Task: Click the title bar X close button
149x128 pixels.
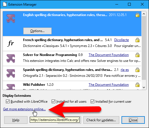Action: [x=142, y=4]
